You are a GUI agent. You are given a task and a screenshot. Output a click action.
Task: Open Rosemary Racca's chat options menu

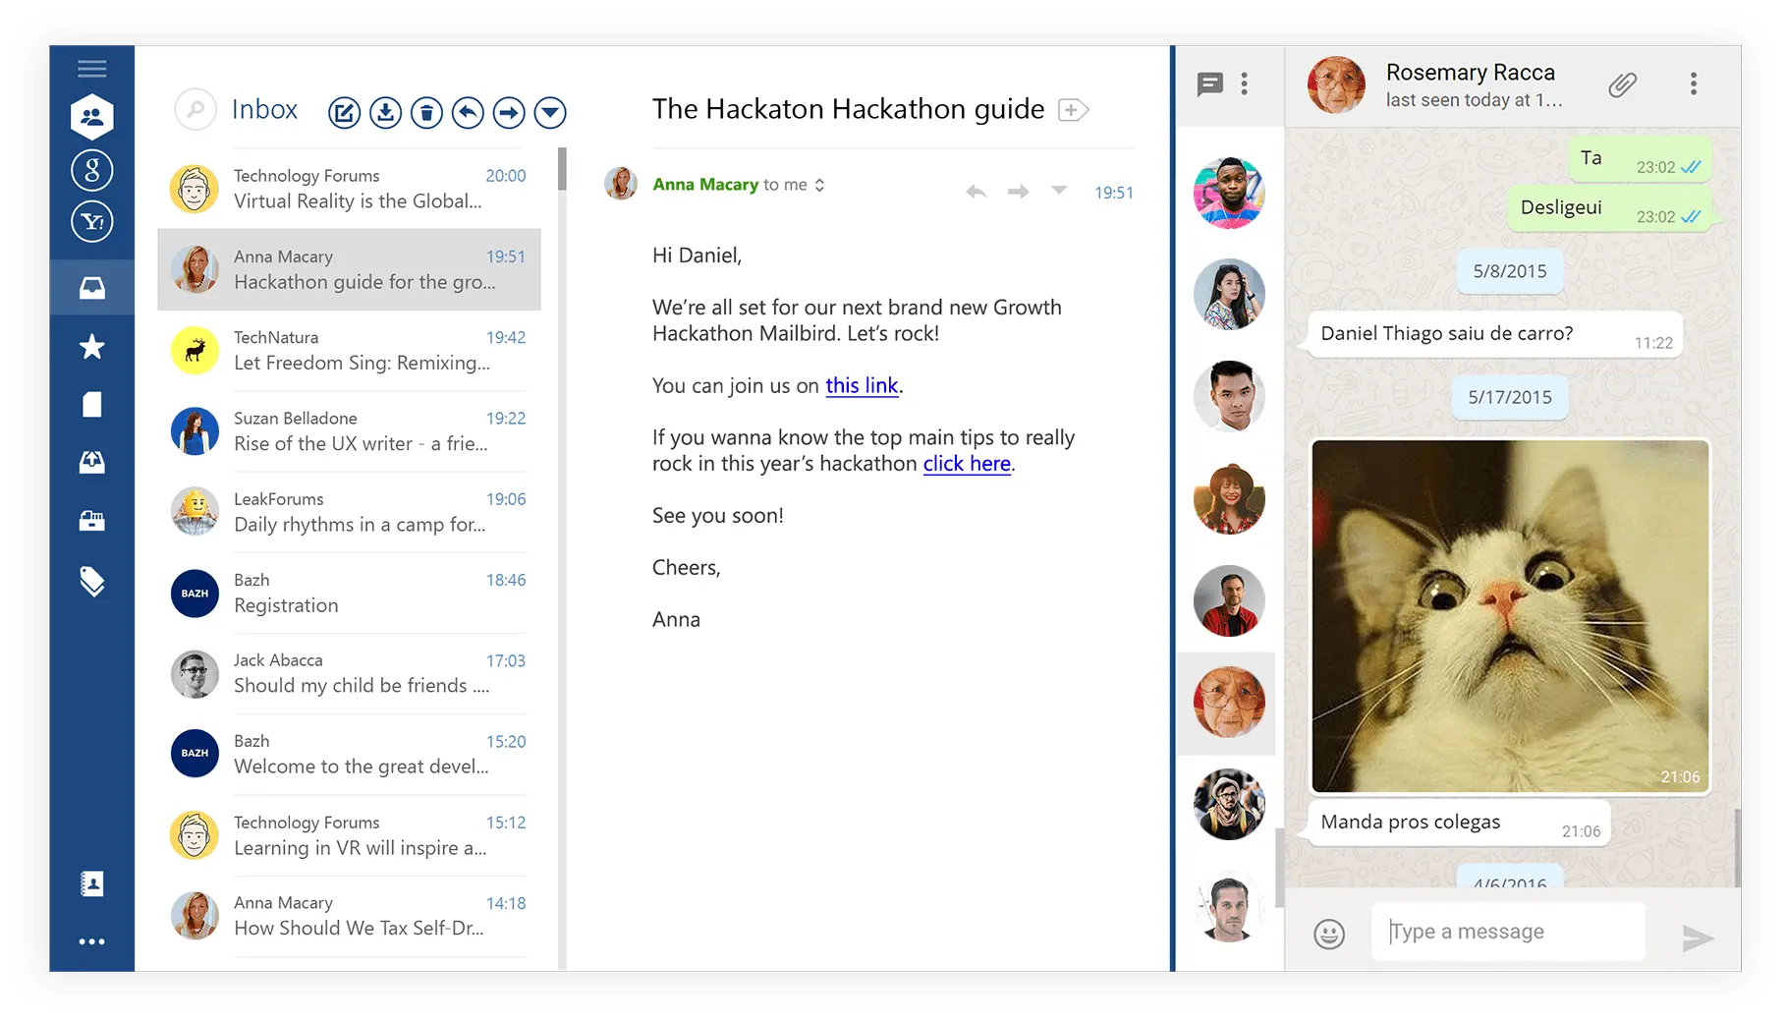tap(1694, 84)
